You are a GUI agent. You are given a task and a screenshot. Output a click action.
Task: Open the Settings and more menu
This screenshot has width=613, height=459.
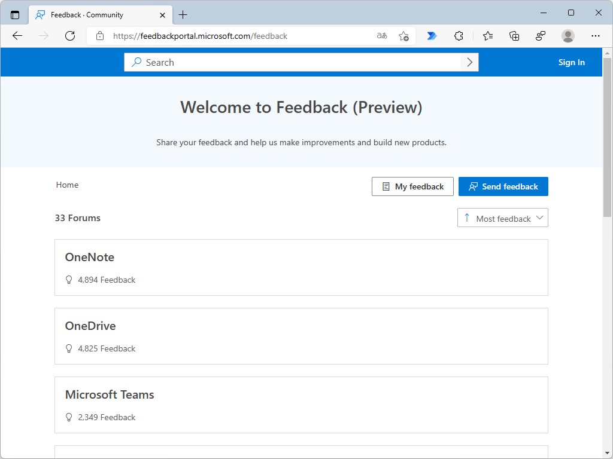click(596, 36)
